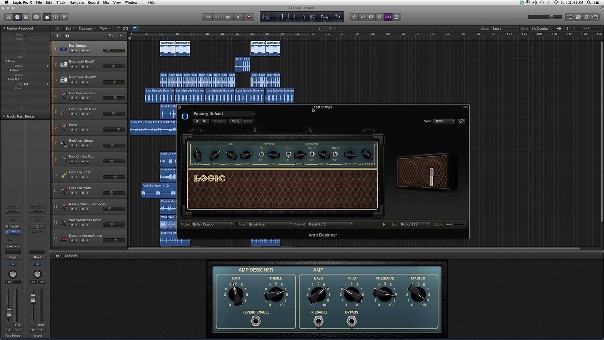Screen dimensions: 604x340
Task: Open the Tuner button
Action: [362, 17]
